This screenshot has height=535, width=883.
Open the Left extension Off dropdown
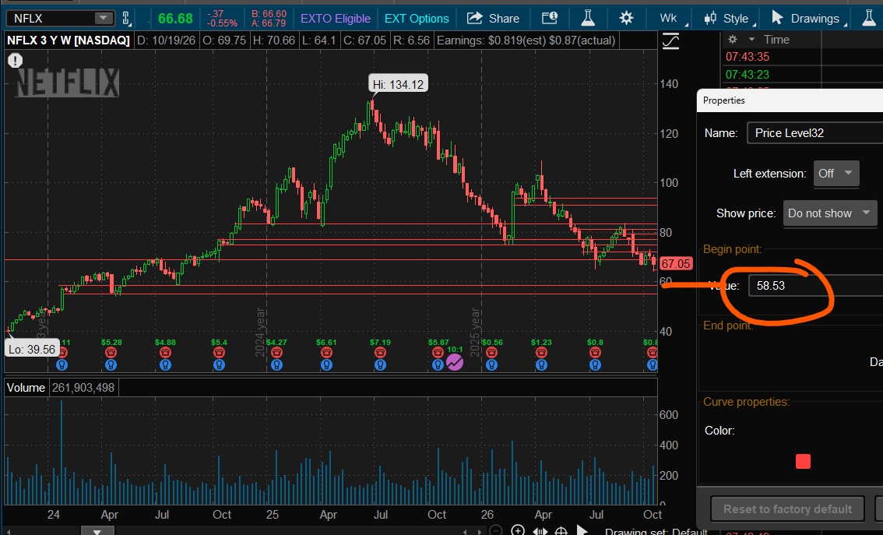836,174
